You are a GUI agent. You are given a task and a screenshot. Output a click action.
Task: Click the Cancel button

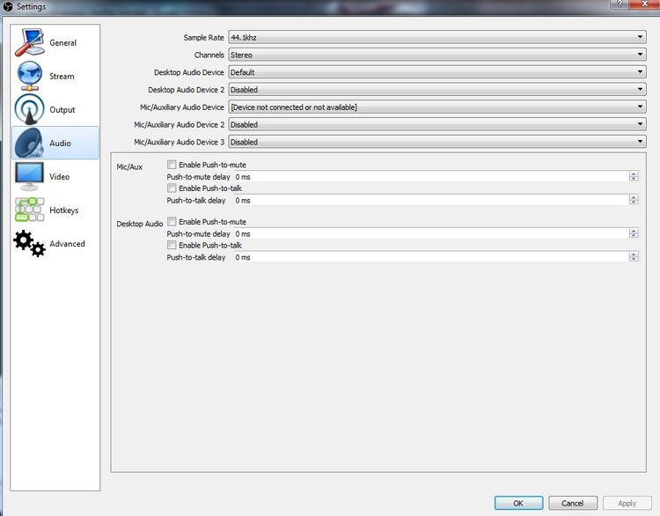573,503
